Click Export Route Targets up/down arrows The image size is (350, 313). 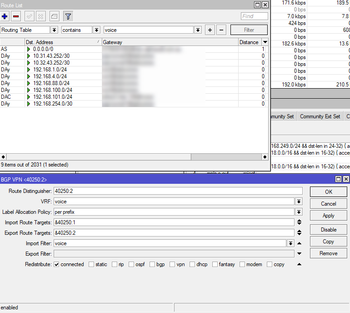tap(300, 233)
